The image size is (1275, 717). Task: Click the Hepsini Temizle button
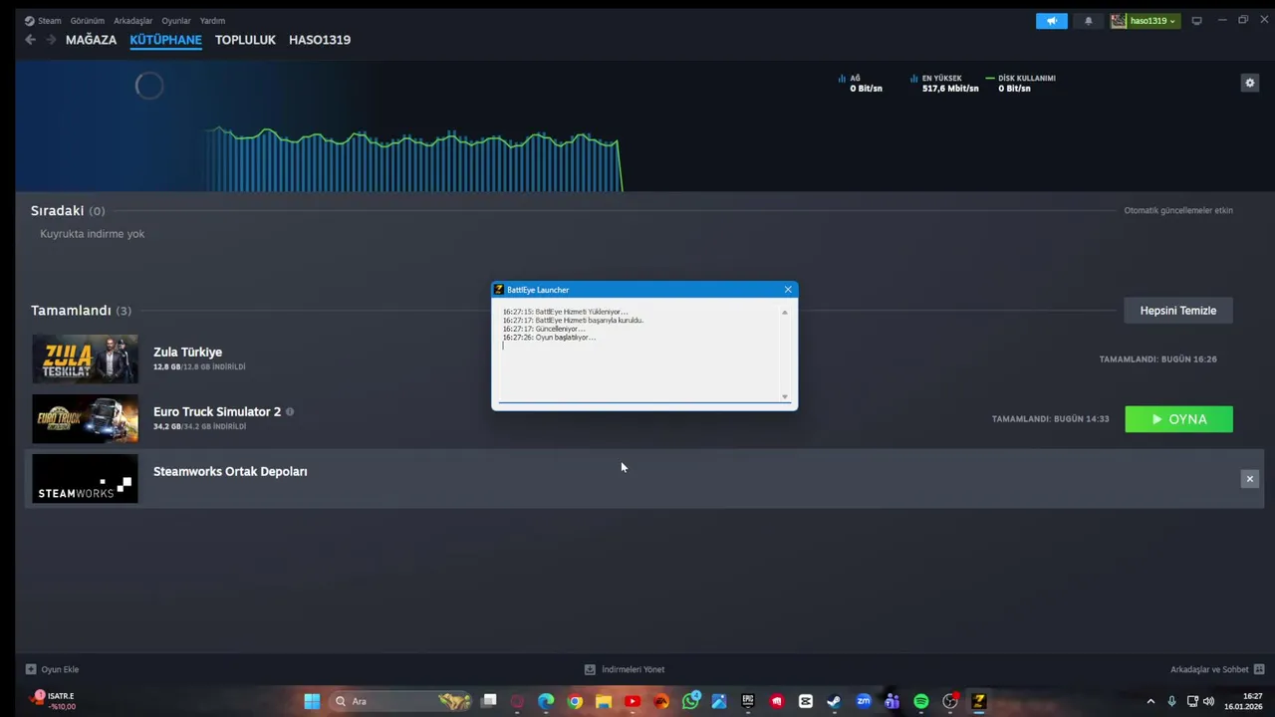click(x=1178, y=311)
